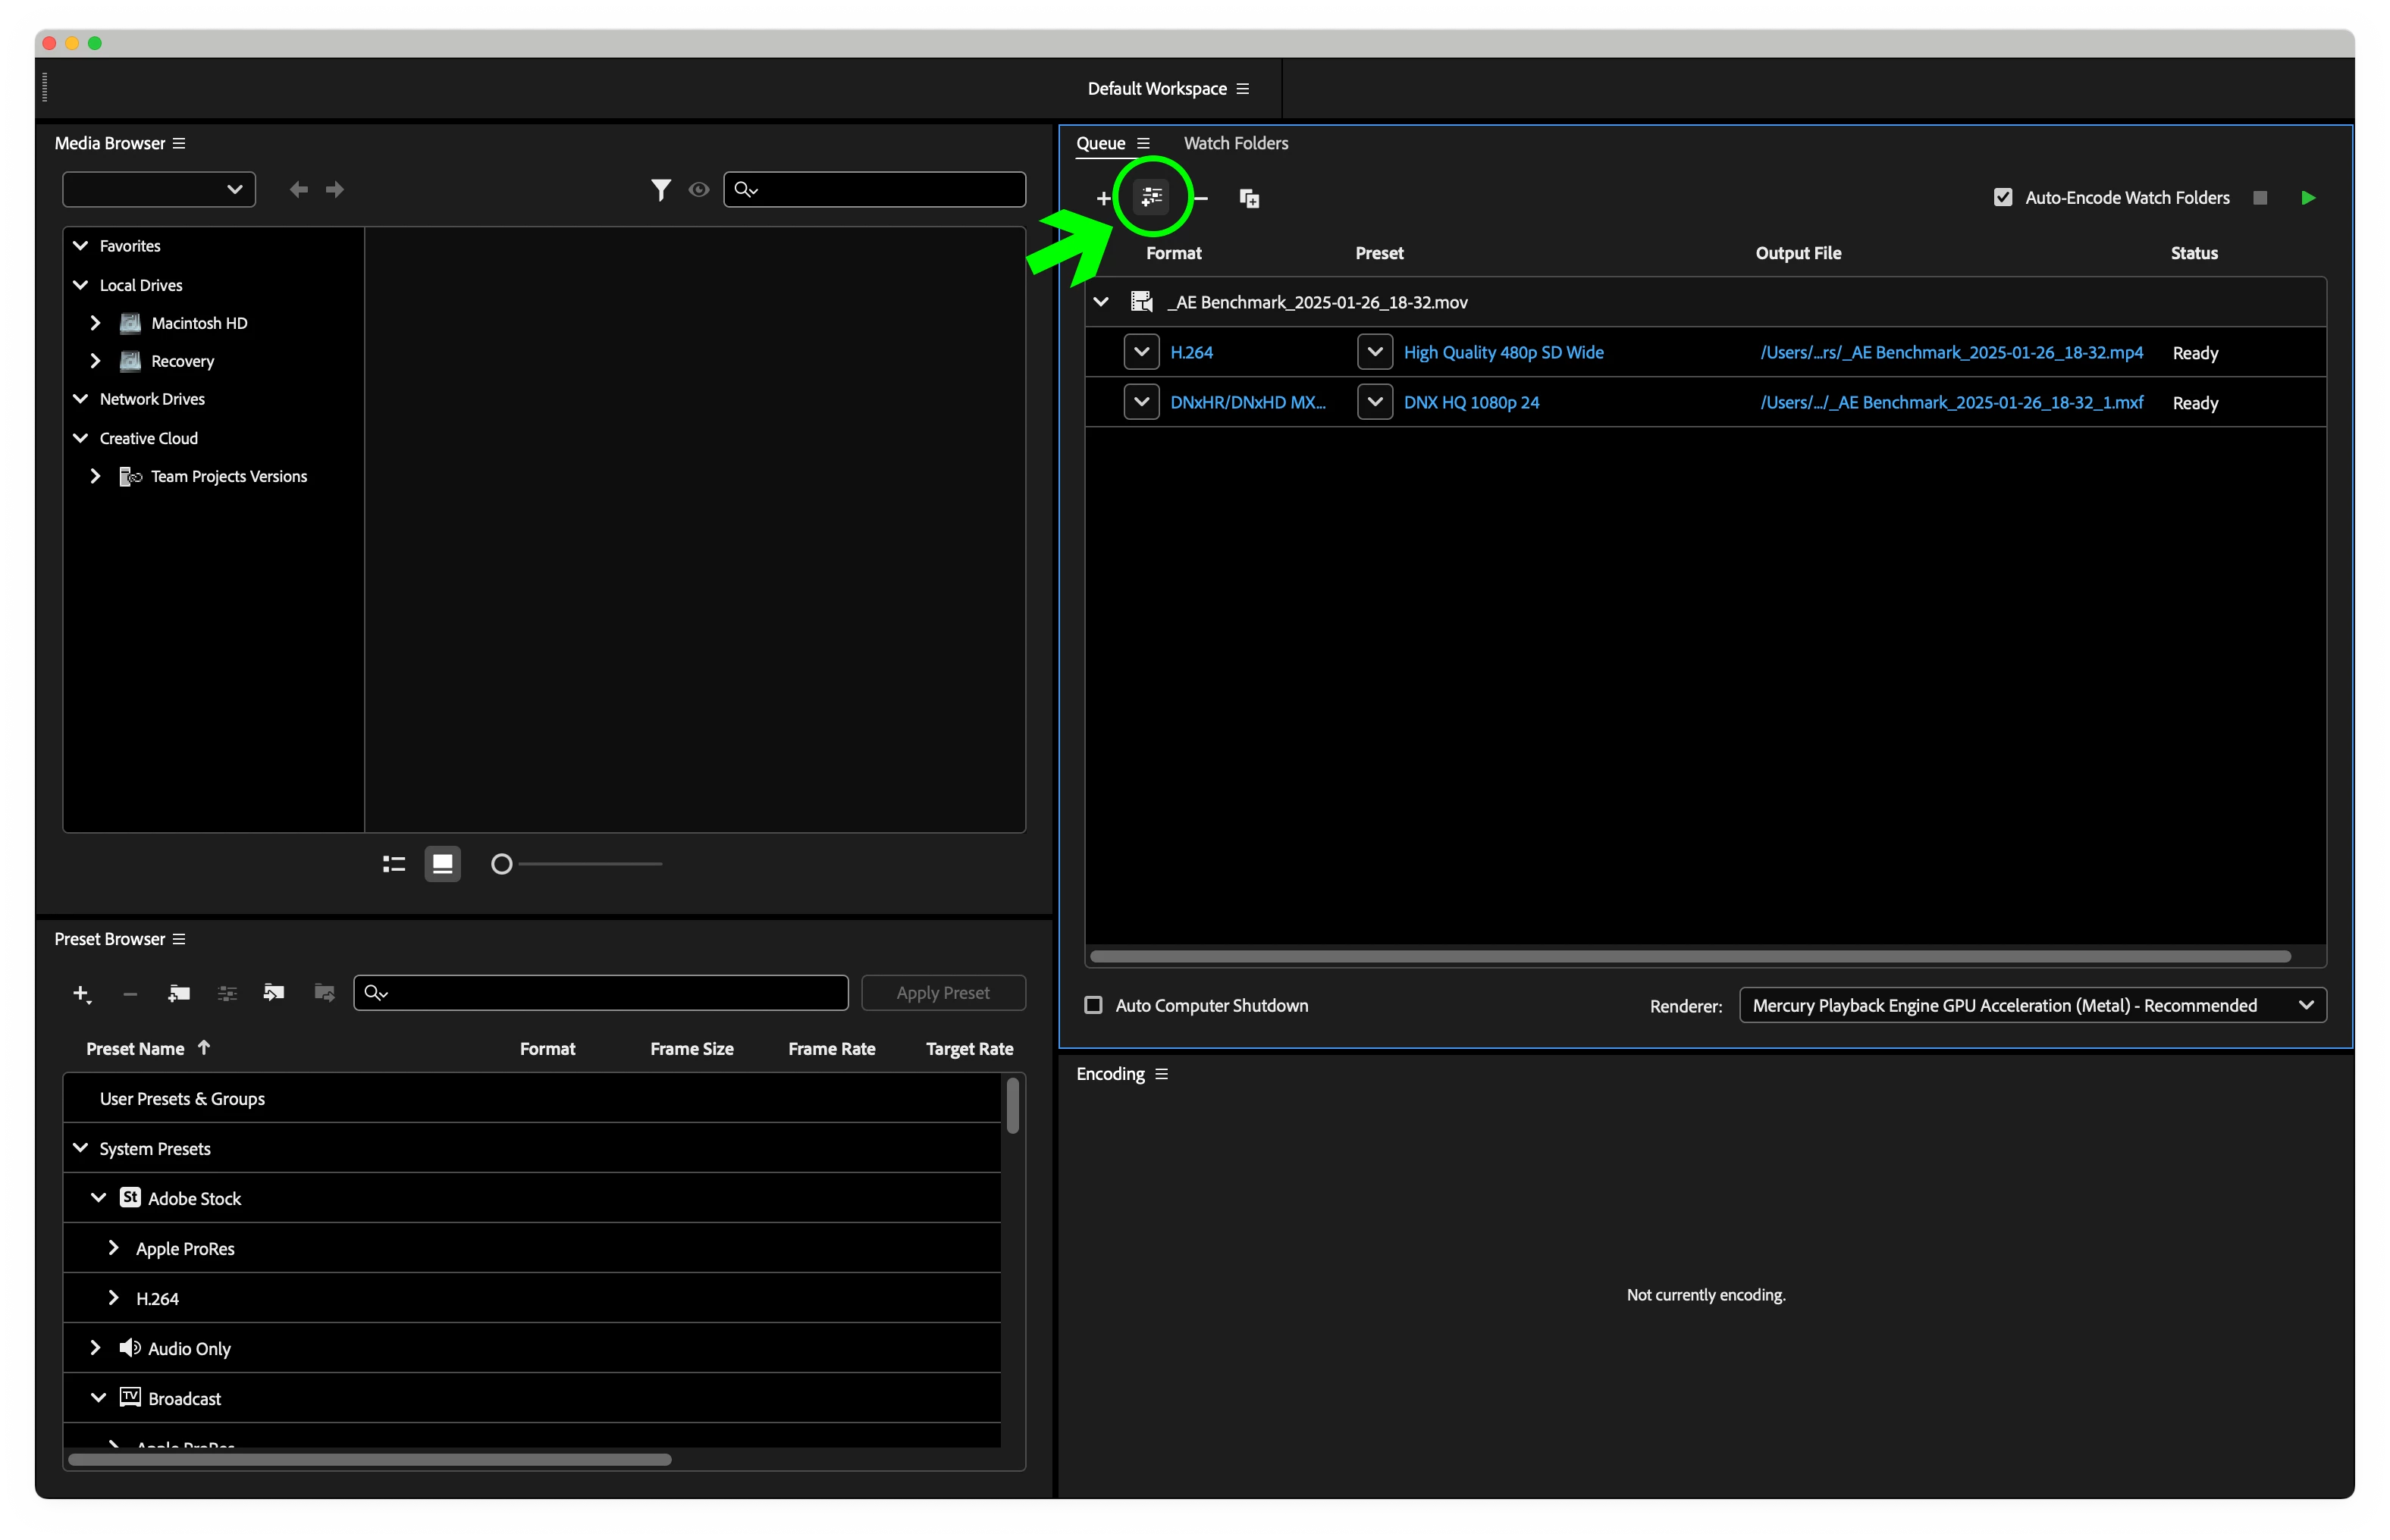This screenshot has width=2390, height=1540.
Task: Enable Auto Computer Shutdown checkbox
Action: (1093, 1005)
